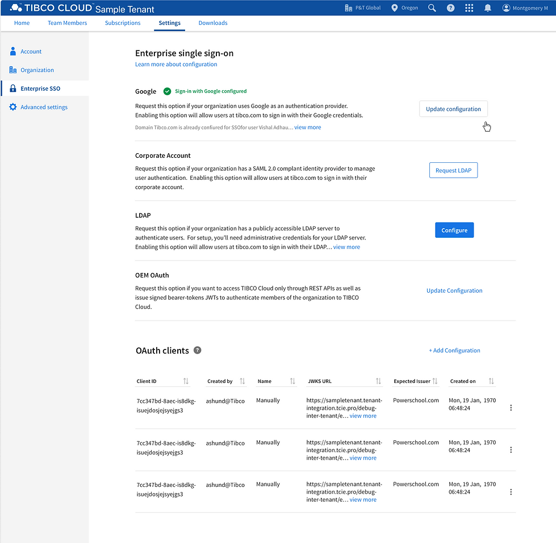This screenshot has width=556, height=543.
Task: Click ashund@Tibco in the second row
Action: tap(225, 443)
